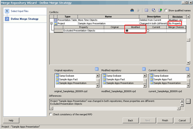Image resolution: width=193 pixels, height=129 pixels.
Task: Enable Show qualified names checkbox
Action: point(166,10)
